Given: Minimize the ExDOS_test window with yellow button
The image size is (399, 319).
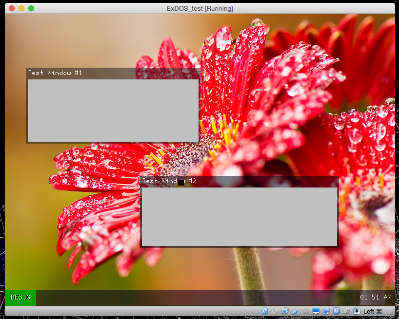Looking at the screenshot, I should [x=21, y=8].
